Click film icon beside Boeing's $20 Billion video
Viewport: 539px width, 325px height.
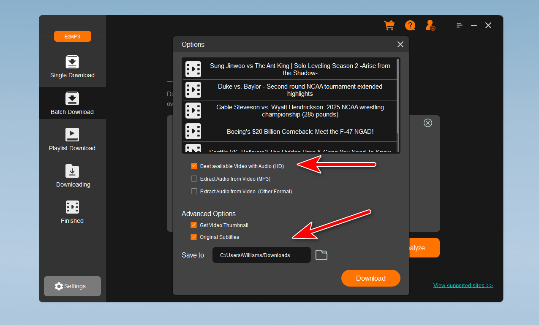(x=193, y=131)
